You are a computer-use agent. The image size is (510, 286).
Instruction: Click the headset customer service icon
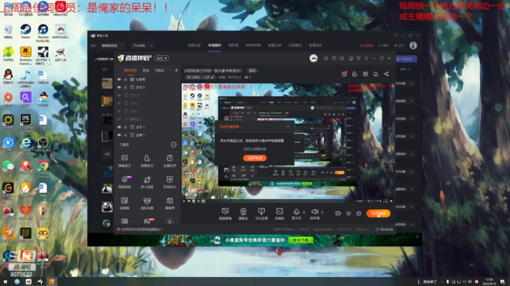(326, 58)
